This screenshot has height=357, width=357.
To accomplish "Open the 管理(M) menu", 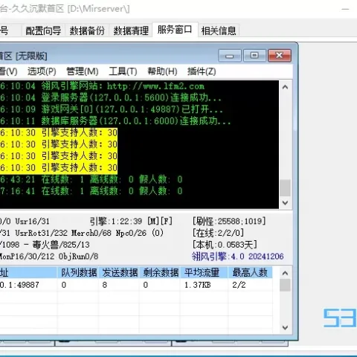I will point(83,71).
